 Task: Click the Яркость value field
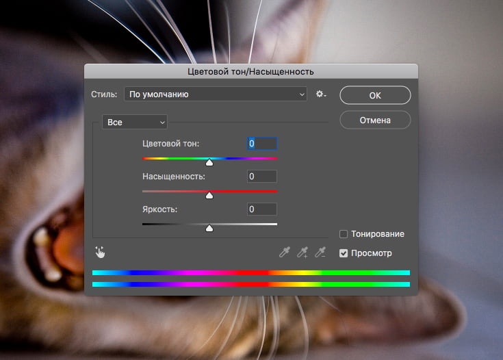[262, 209]
